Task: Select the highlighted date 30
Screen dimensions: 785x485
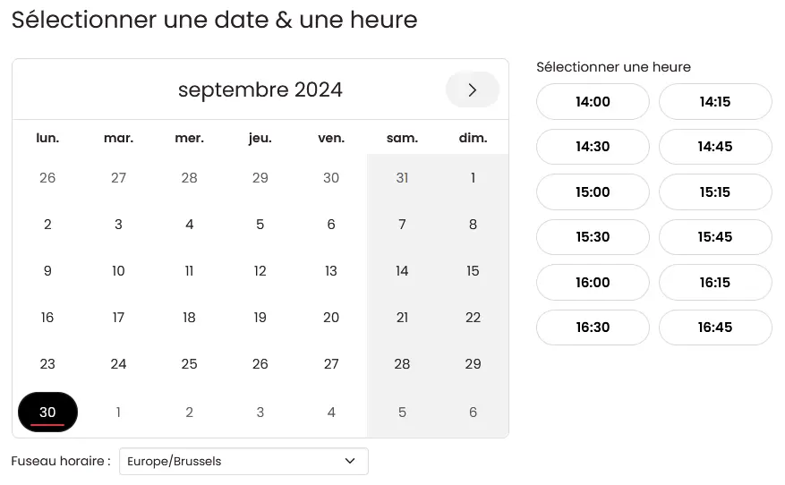Action: 47,412
